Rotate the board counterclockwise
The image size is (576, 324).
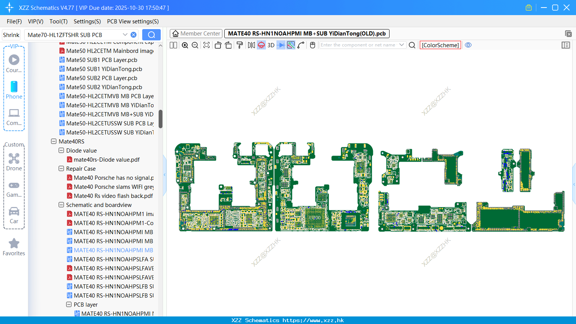point(218,45)
